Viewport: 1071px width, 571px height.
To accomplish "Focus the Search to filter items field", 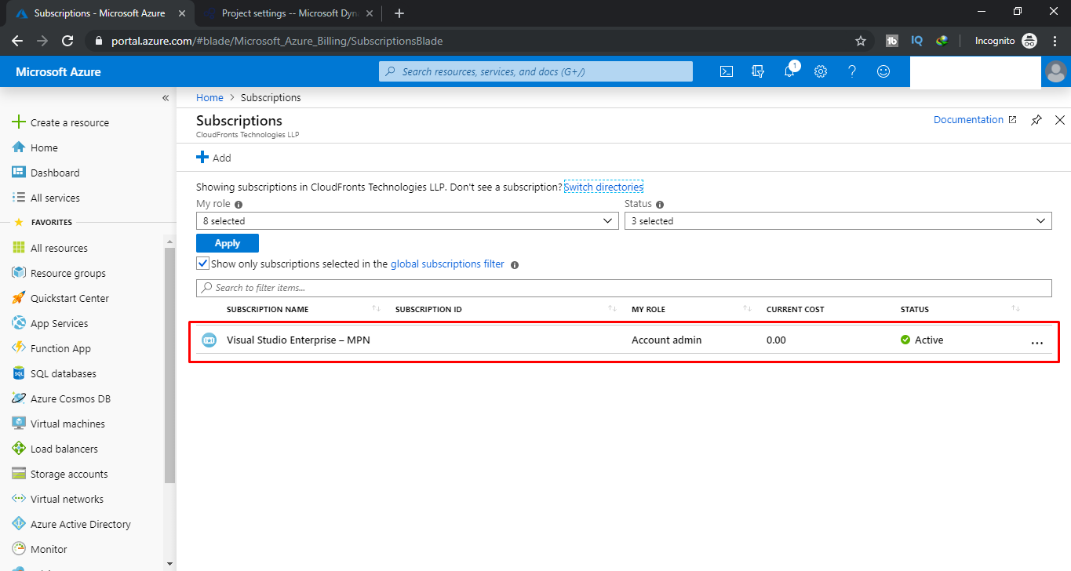I will pos(624,288).
